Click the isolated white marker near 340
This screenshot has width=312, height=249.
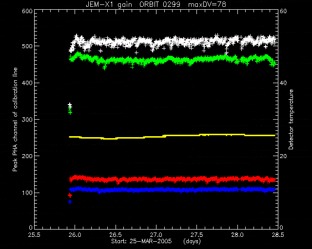tap(70, 105)
